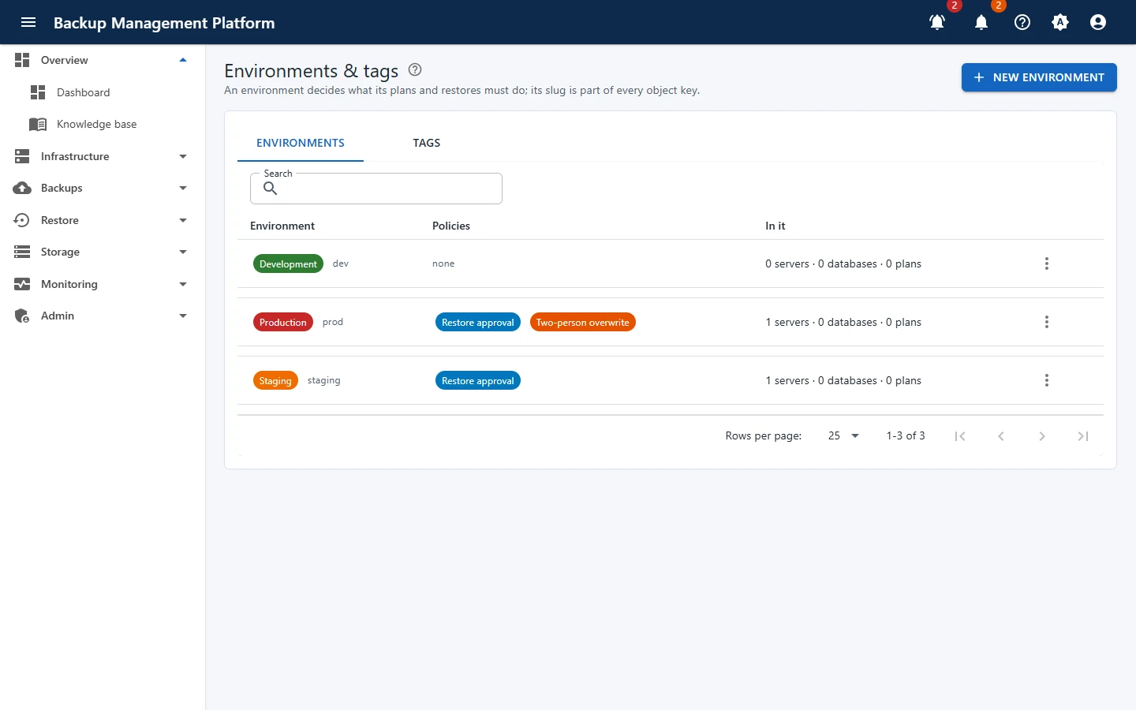Open the hamburger navigation menu

point(28,22)
